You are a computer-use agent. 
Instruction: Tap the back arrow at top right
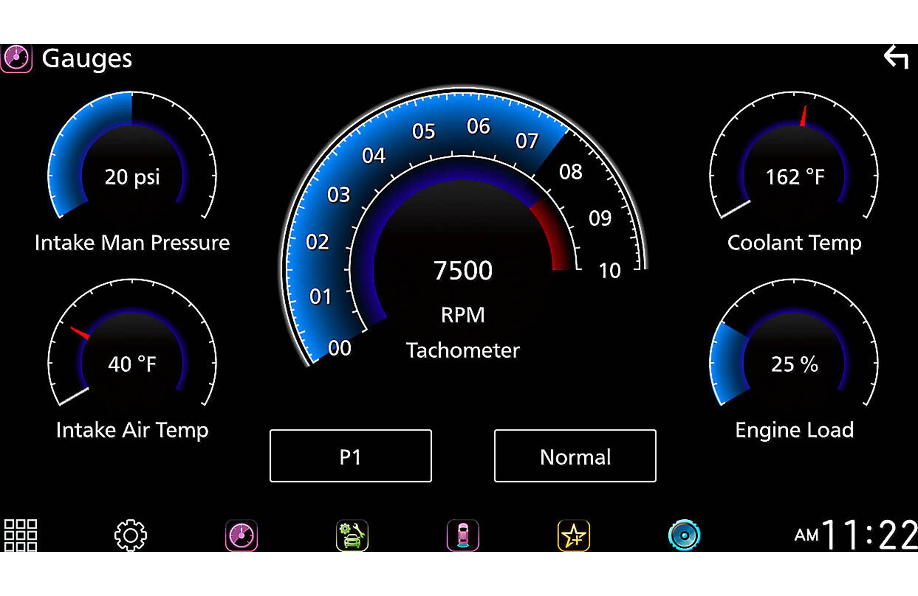pyautogui.click(x=896, y=57)
